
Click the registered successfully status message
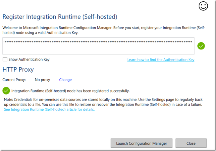70,91
